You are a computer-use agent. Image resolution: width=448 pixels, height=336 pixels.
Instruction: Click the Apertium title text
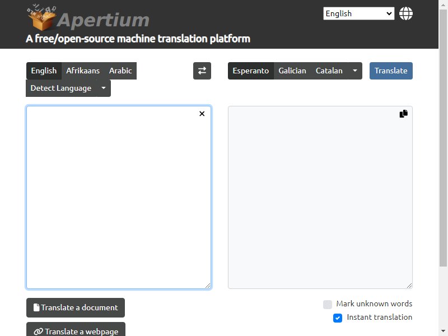tap(103, 20)
